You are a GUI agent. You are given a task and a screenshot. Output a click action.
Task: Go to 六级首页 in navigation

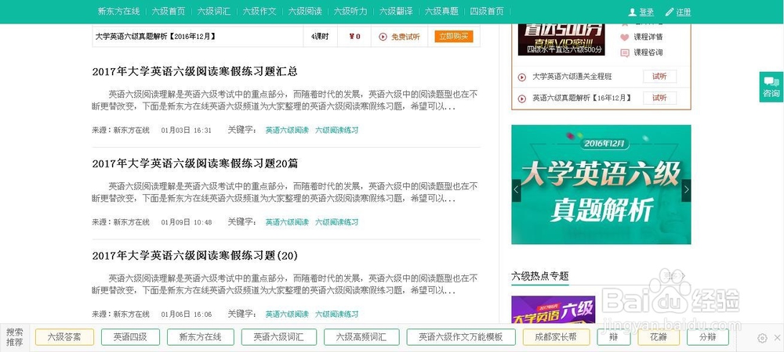[x=169, y=12]
